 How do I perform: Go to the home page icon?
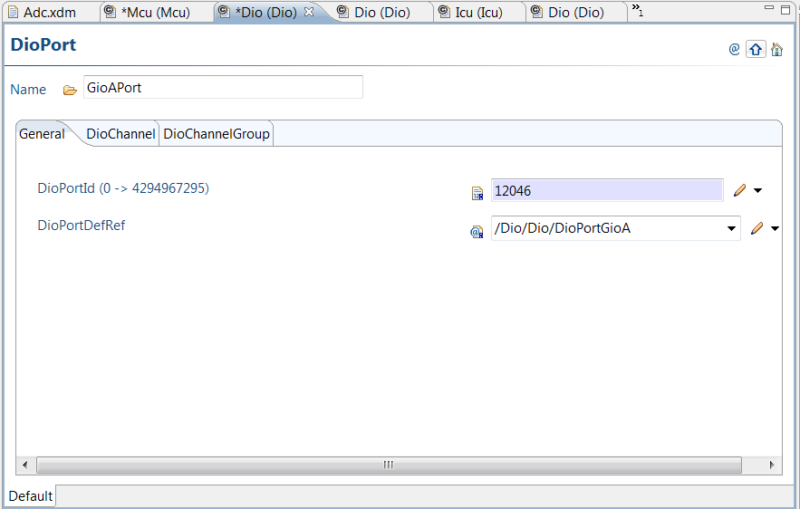tap(776, 50)
